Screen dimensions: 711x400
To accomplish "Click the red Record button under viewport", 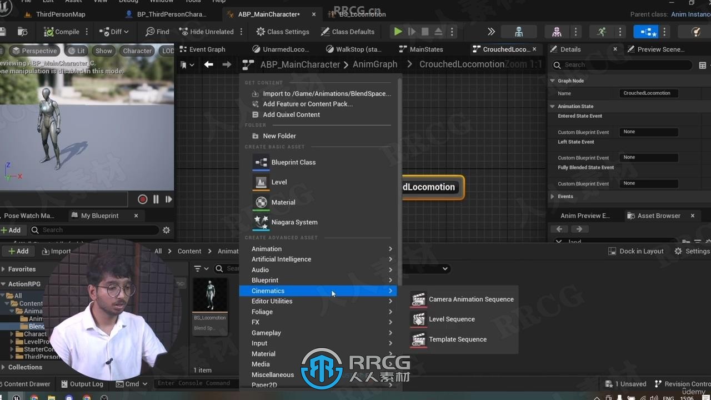I will (x=142, y=199).
